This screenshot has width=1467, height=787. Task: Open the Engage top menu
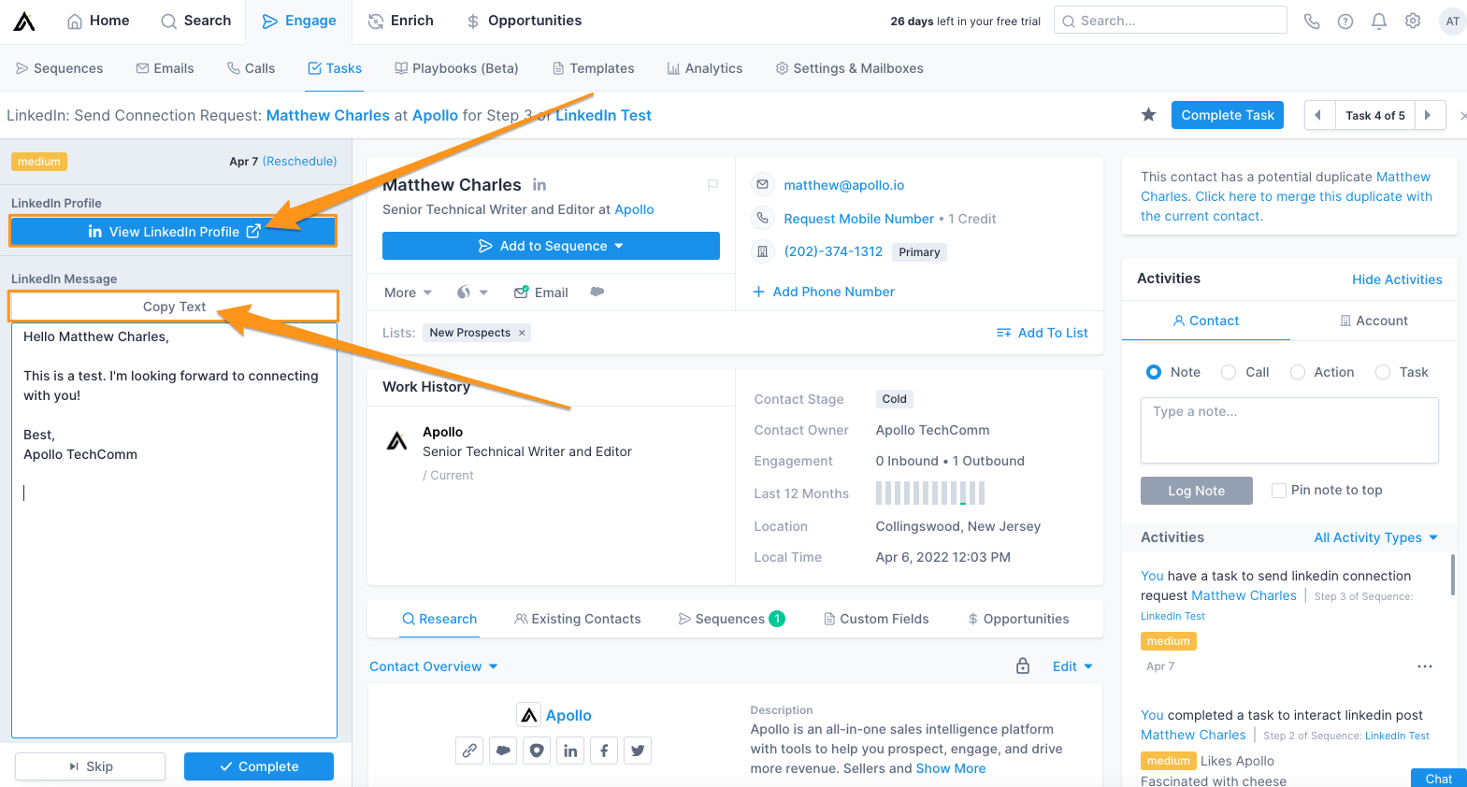tap(299, 21)
